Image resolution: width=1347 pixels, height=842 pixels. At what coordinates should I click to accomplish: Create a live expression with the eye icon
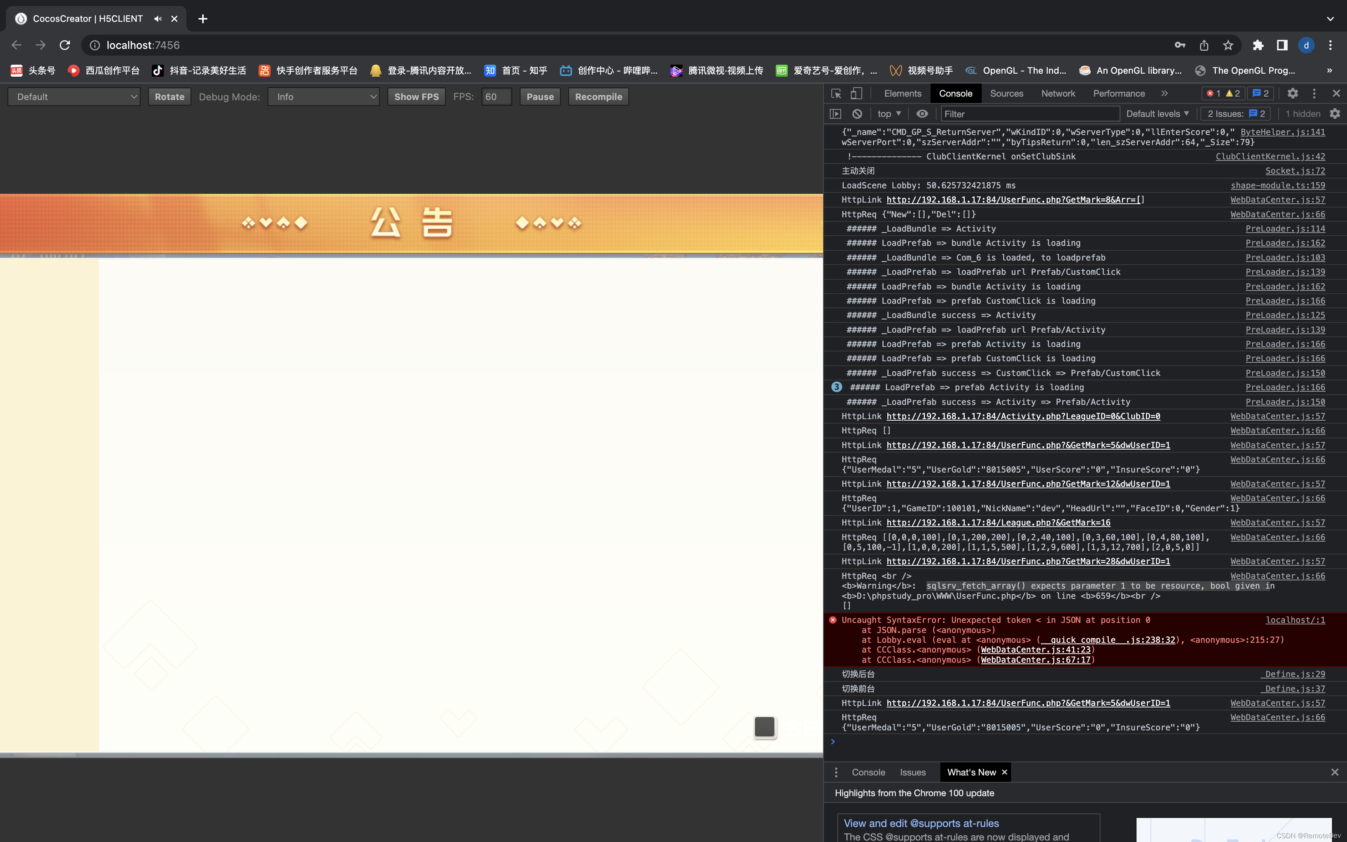922,114
